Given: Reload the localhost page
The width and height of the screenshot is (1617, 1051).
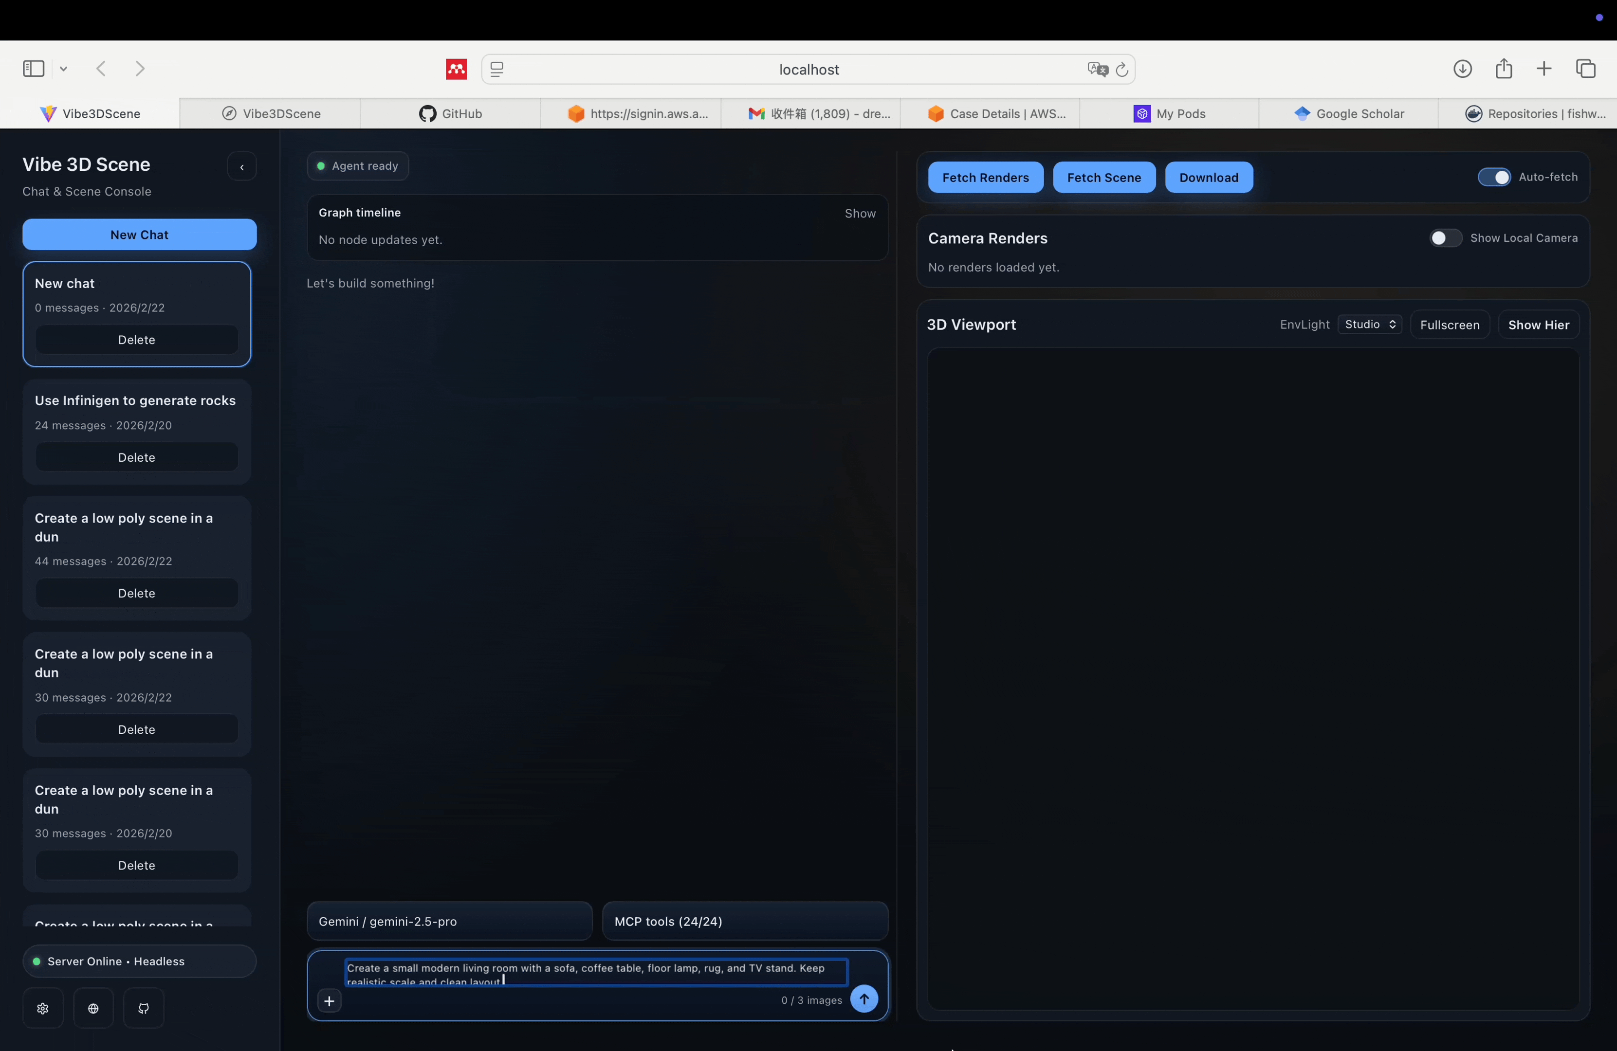Looking at the screenshot, I should click(x=1121, y=69).
